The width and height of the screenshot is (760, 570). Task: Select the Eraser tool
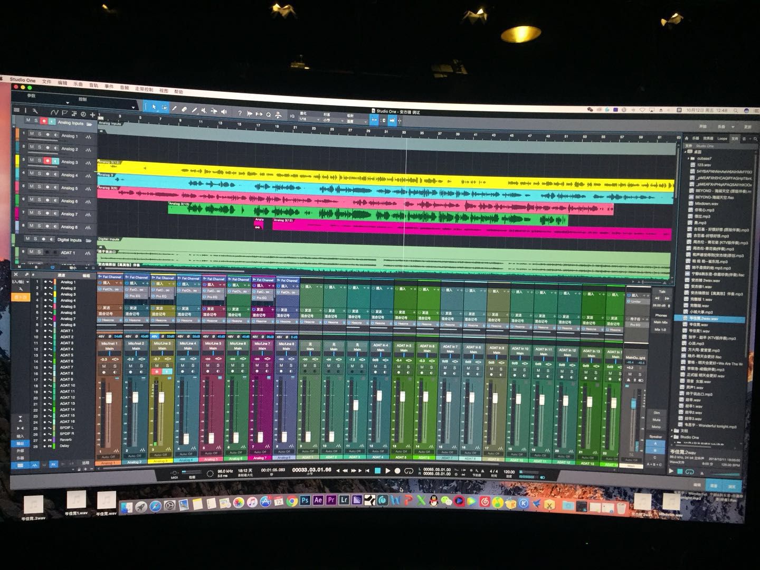point(184,109)
